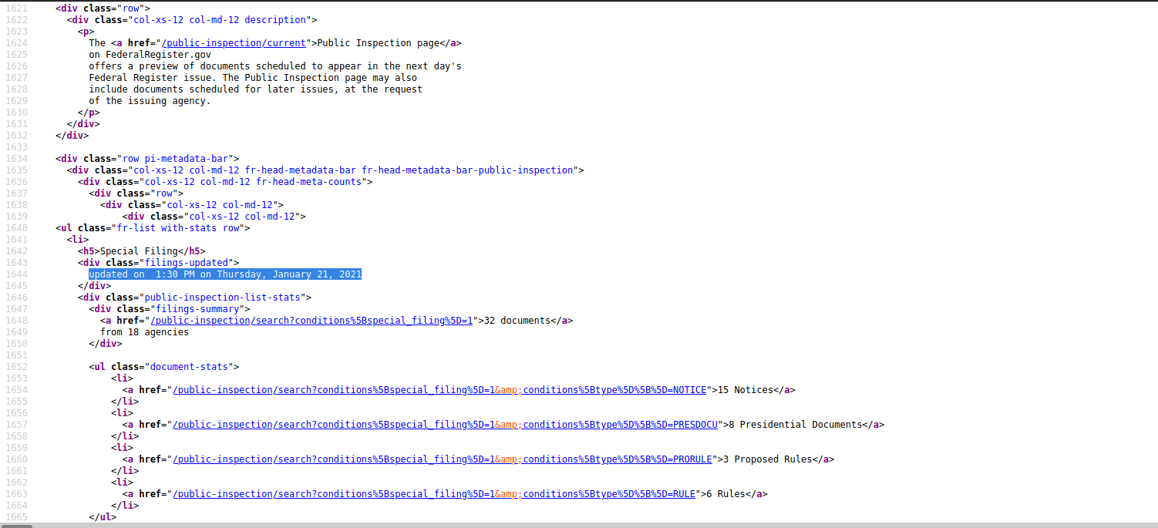Click line number 1657

16,425
